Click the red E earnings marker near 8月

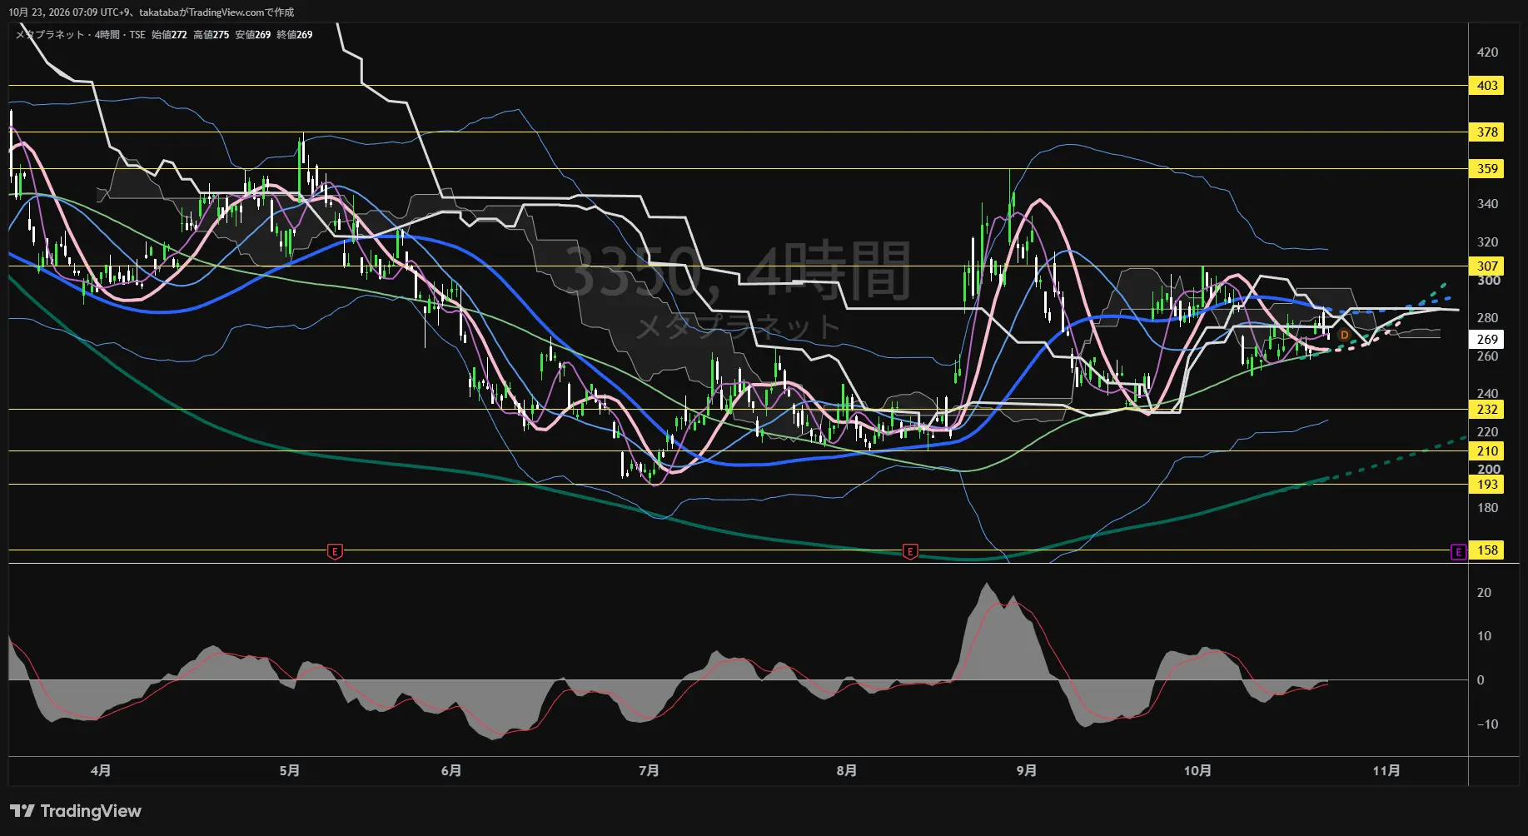[910, 551]
